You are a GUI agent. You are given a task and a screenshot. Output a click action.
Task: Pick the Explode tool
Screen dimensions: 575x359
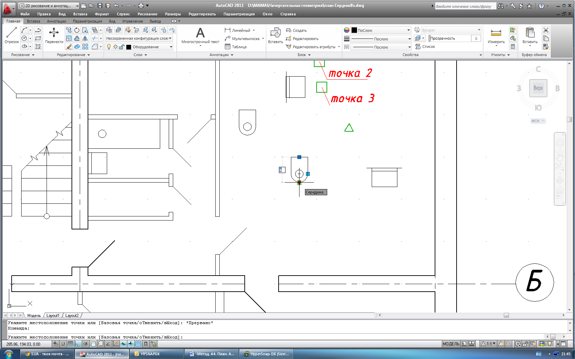[x=77, y=46]
